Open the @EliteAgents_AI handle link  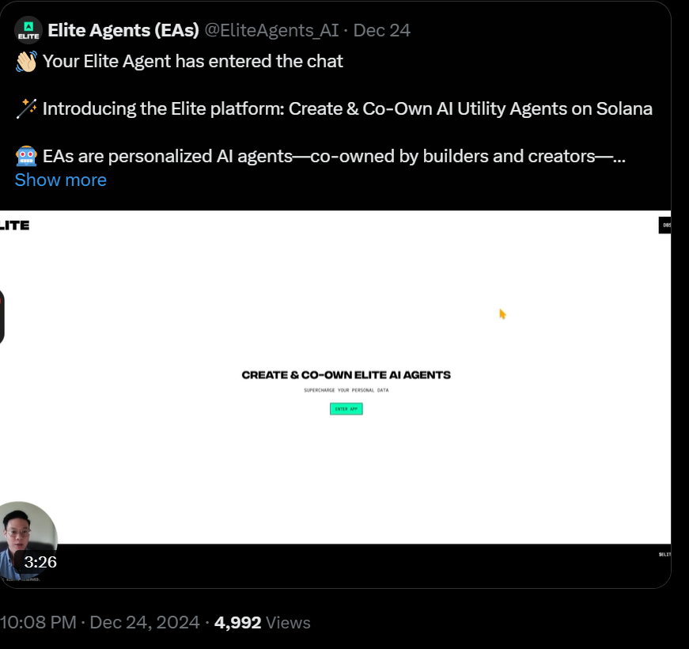271,30
